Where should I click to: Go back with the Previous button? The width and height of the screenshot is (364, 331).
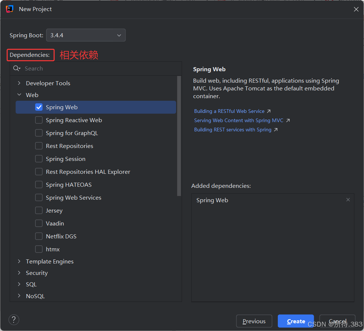click(254, 321)
